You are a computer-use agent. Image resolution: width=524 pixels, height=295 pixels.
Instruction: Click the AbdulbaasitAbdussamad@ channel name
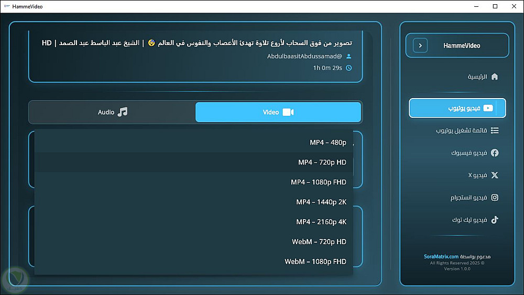pos(304,57)
